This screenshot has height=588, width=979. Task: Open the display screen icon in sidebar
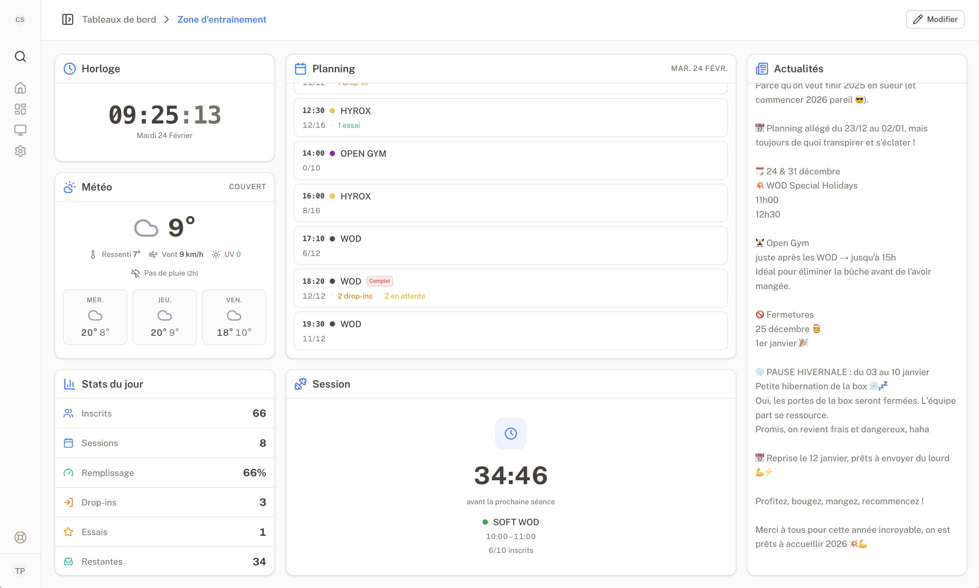[20, 130]
